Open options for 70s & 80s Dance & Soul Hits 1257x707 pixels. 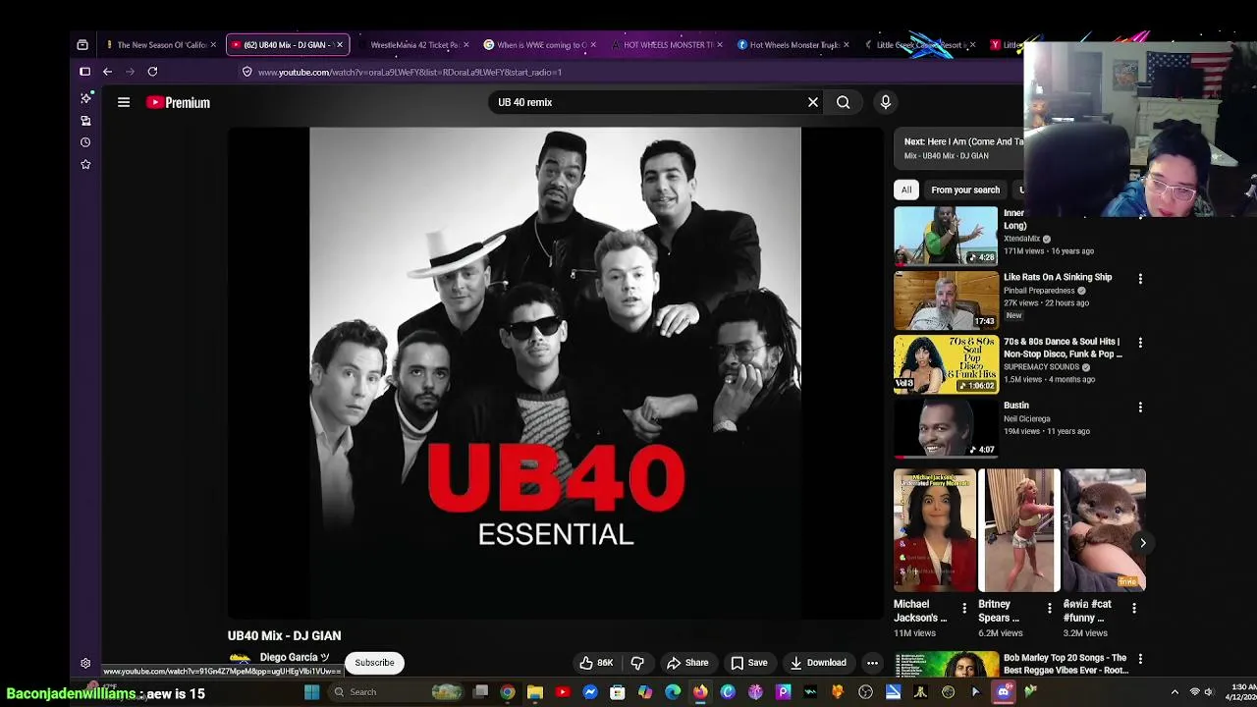(x=1140, y=343)
